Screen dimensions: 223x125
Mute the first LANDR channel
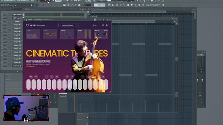point(2,15)
